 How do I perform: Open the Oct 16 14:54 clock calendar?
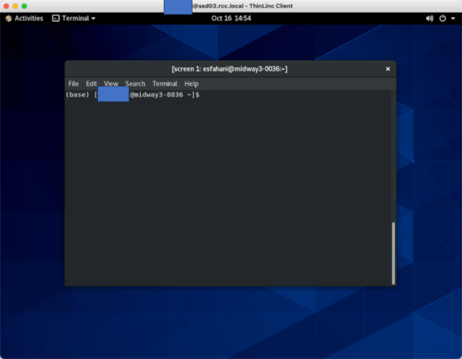230,18
